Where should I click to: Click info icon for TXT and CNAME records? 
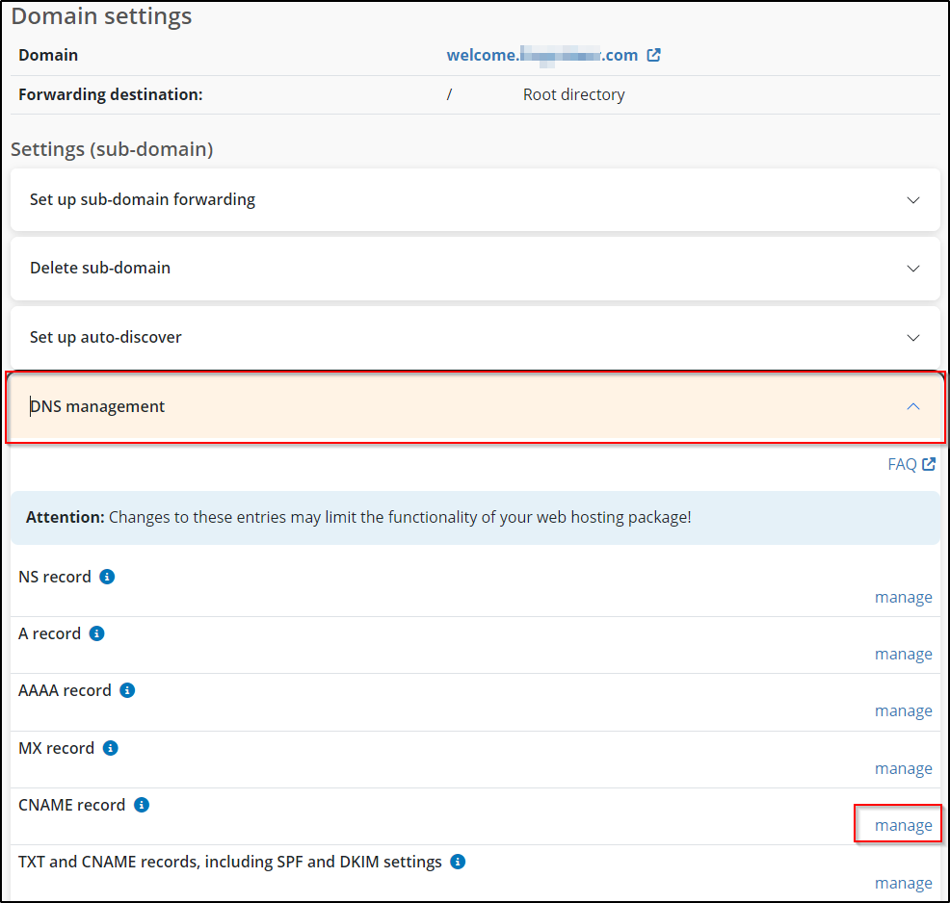coord(458,862)
